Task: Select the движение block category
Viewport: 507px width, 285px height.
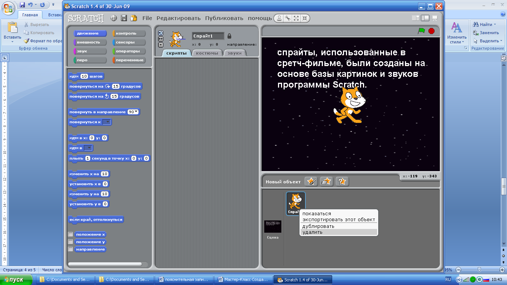Action: pos(90,33)
